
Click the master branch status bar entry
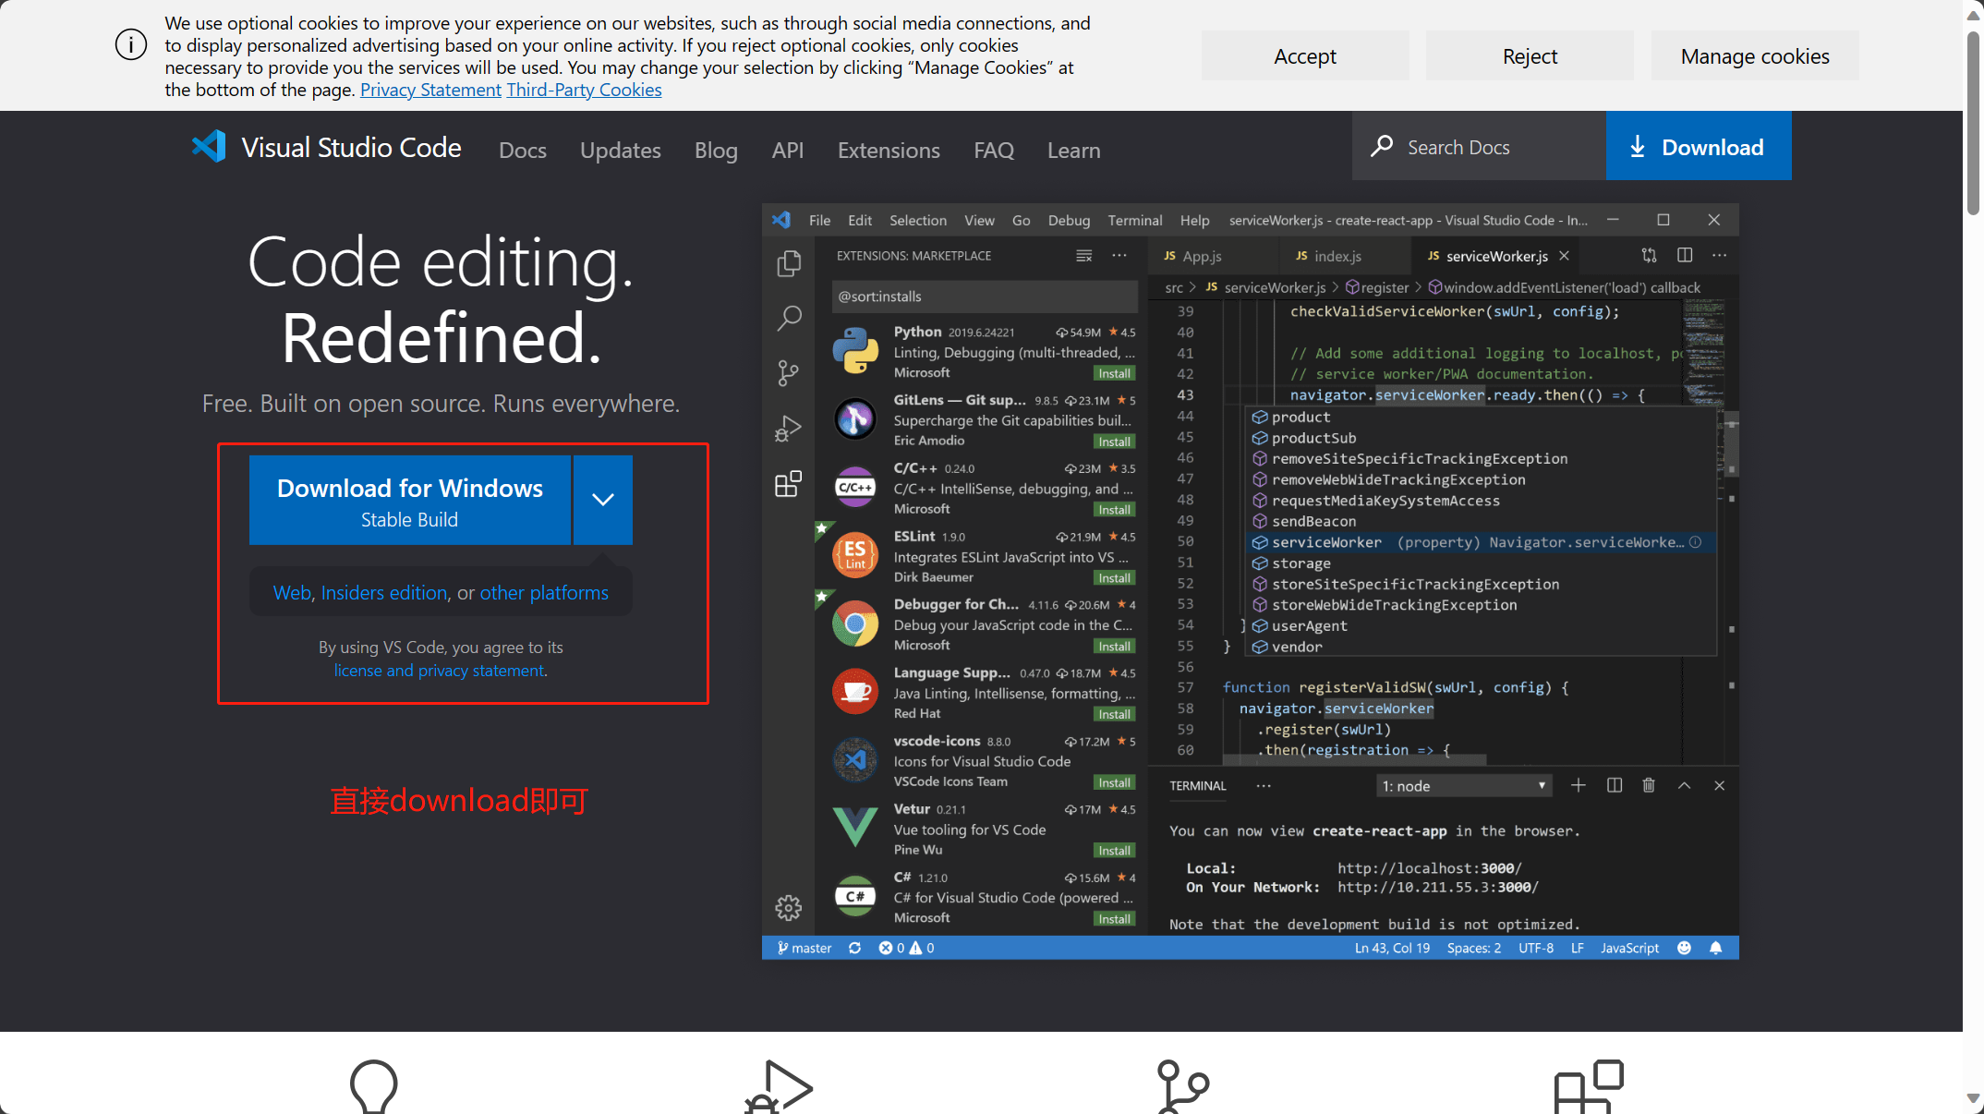pyautogui.click(x=804, y=948)
